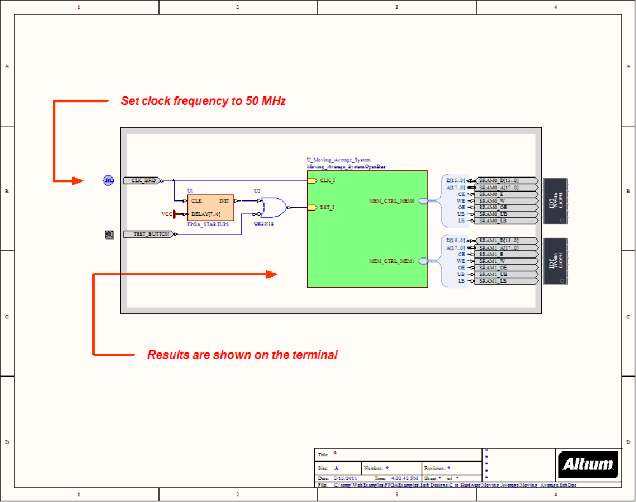The height and width of the screenshot is (502, 636).
Task: Select the SRAM1_E port
Action: [507, 254]
